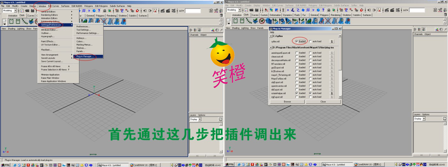Check loaded for clearcoat.mll
Viewport: 448px width, 167px height.
point(297,57)
